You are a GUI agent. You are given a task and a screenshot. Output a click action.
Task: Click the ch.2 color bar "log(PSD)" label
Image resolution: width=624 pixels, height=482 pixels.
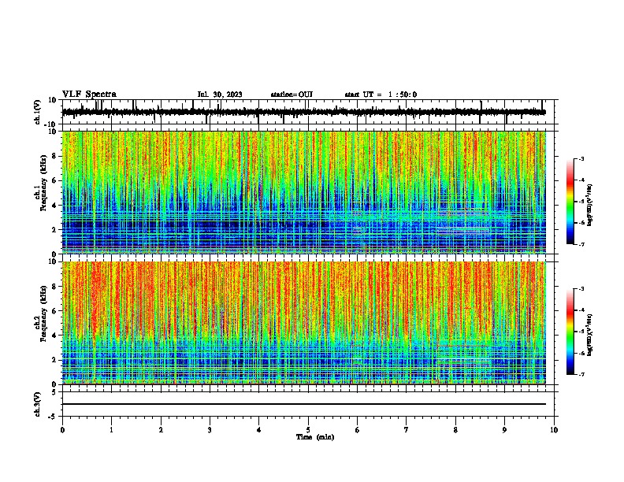[x=590, y=336]
